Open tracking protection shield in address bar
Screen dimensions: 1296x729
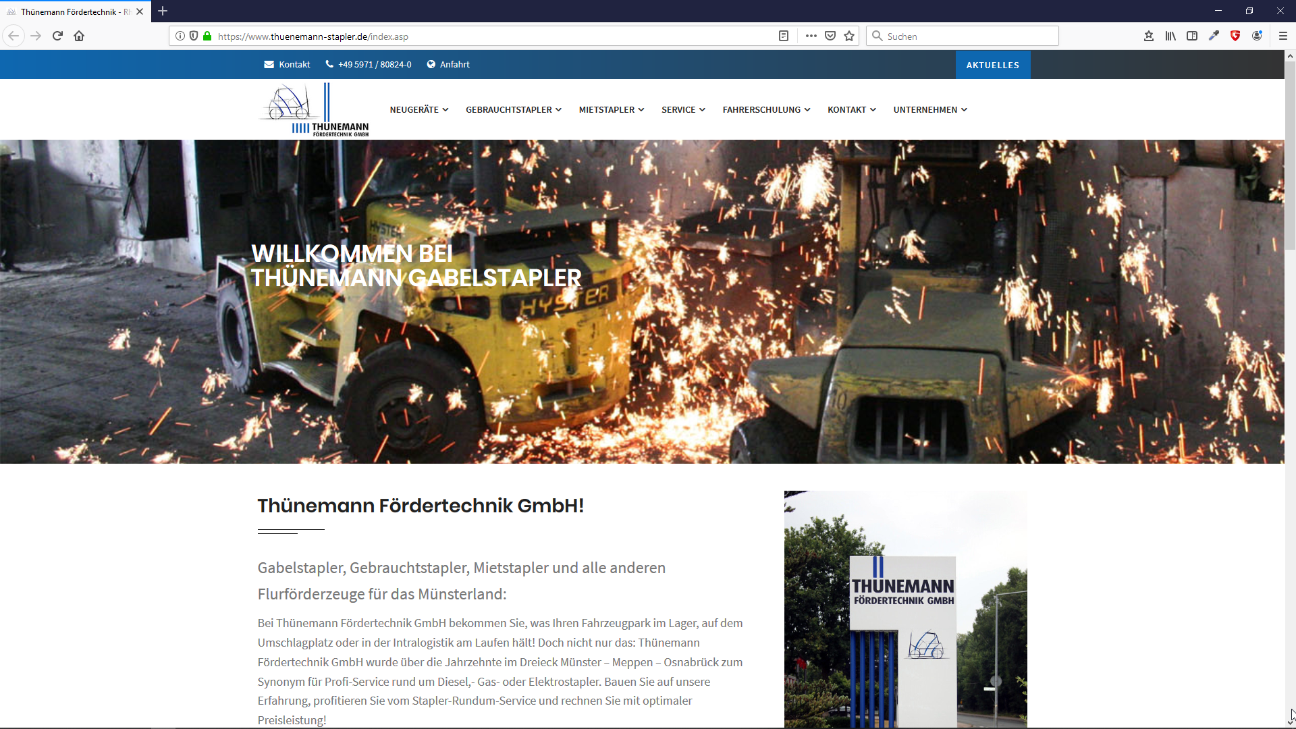[x=194, y=36]
